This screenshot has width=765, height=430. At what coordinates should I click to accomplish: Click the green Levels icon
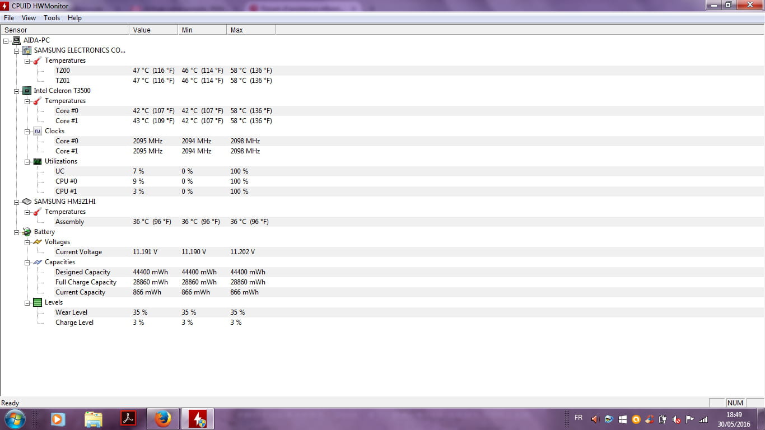38,302
